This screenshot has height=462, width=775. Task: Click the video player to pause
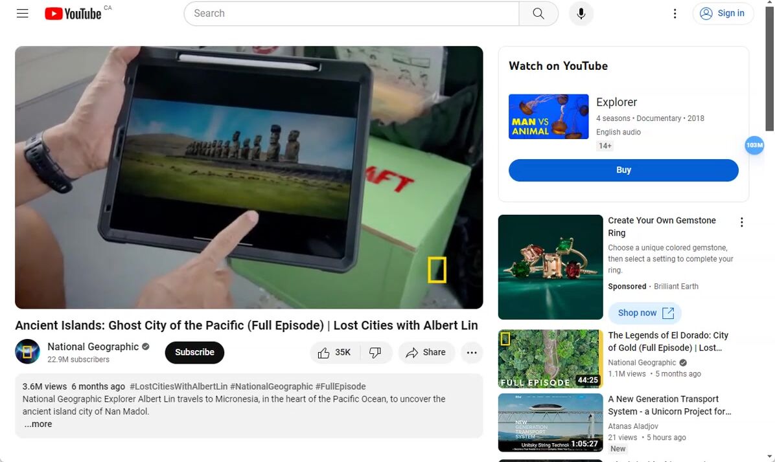[x=249, y=177]
